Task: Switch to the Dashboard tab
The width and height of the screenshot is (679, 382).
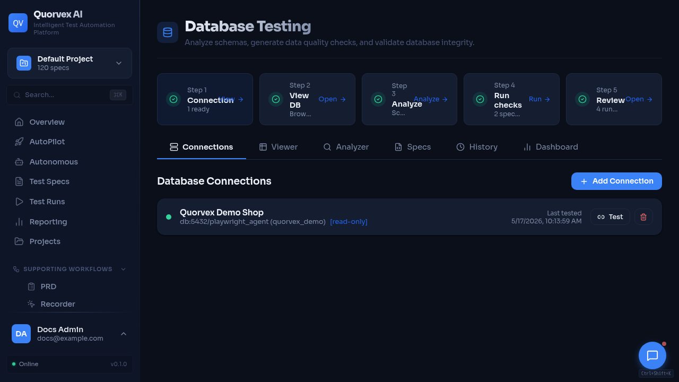Action: pos(551,147)
